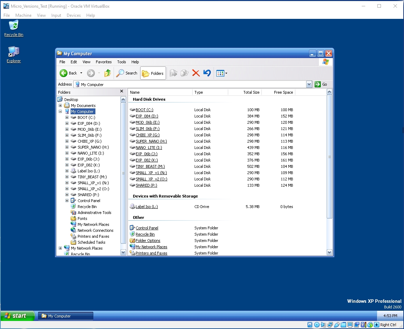Click the Go button
404x329 pixels.
click(x=321, y=84)
